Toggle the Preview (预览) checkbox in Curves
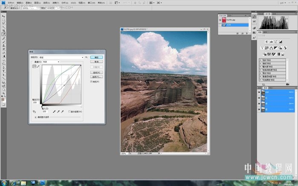Screen dimensions: 298x186 92,82
